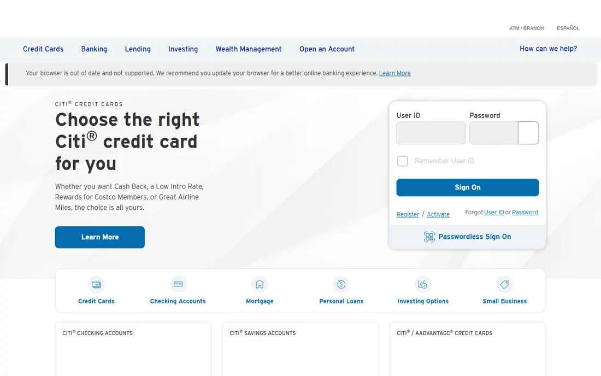The width and height of the screenshot is (601, 376).
Task: Click the Activate link
Action: 438,214
